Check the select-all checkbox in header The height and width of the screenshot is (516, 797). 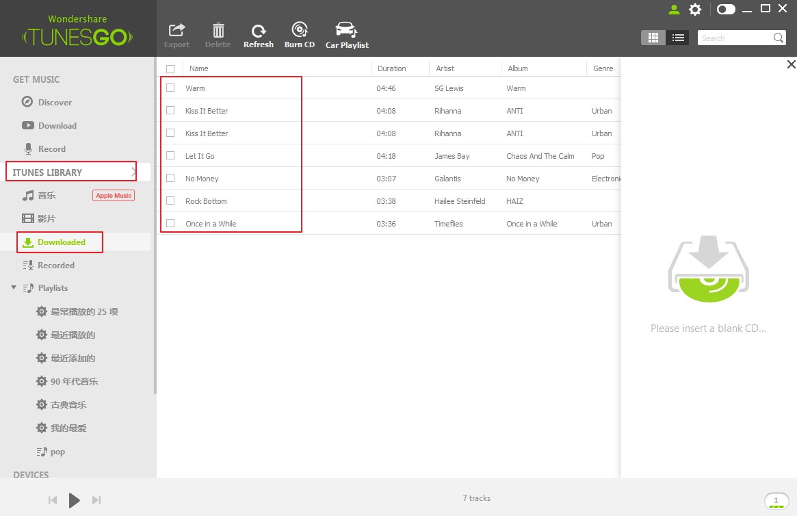170,68
